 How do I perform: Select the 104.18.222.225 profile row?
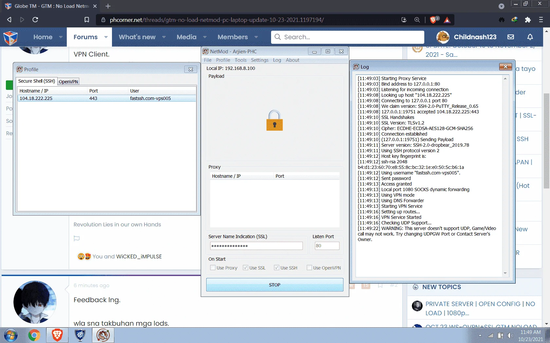(x=107, y=98)
